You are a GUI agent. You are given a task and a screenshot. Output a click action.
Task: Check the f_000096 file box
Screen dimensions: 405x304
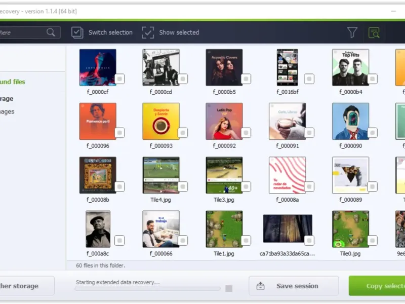[x=119, y=133]
